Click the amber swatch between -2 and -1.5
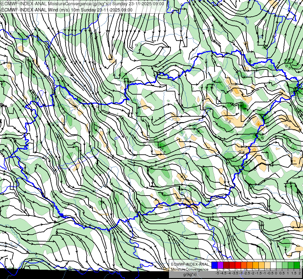The image size is (303, 279). [x=255, y=265]
